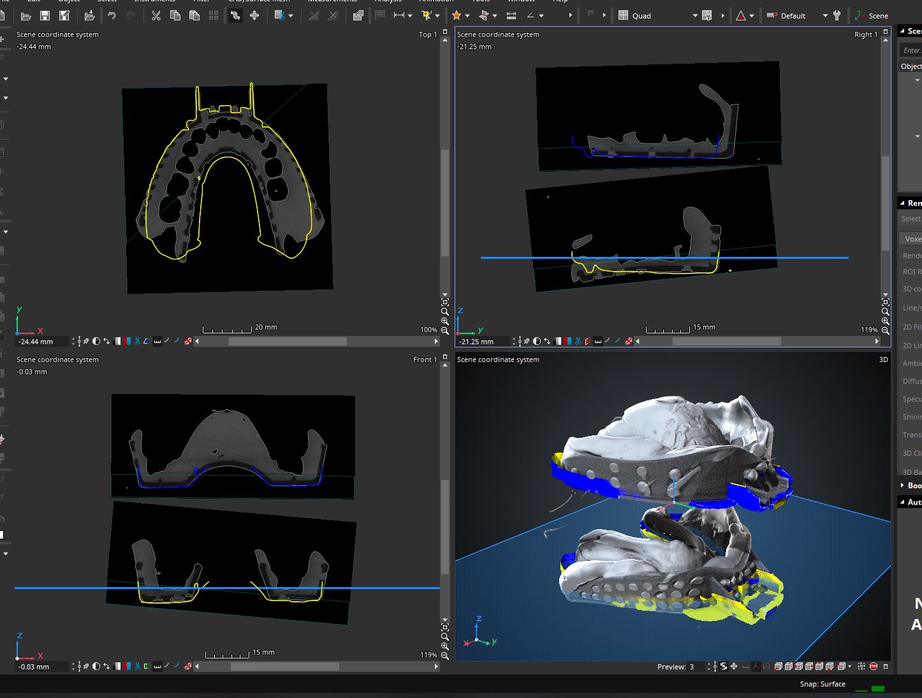The image size is (922, 698).
Task: Open the Instruments menu
Action: coord(154,1)
